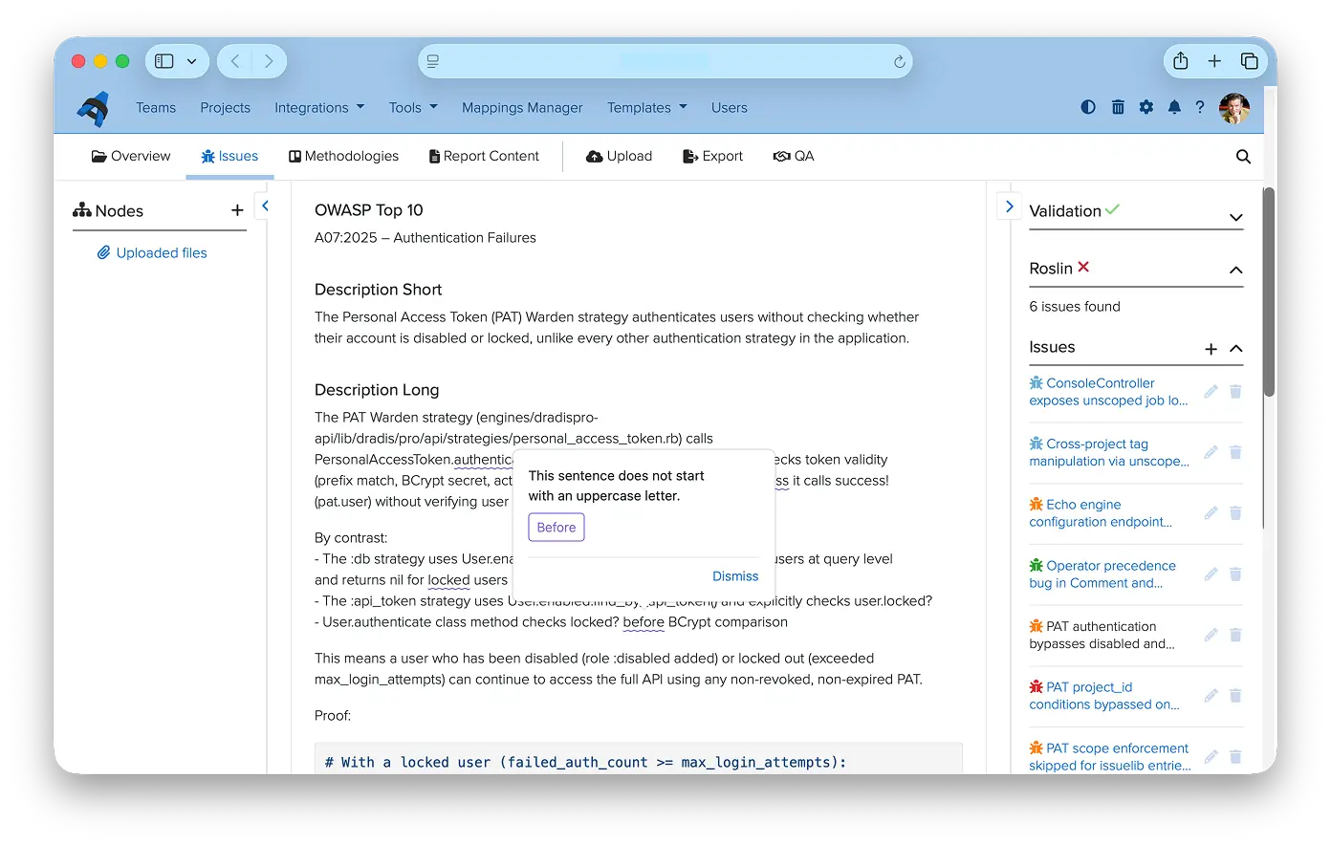Screen dimensions: 1331x845
Task: Click the help question mark icon
Action: point(1200,107)
